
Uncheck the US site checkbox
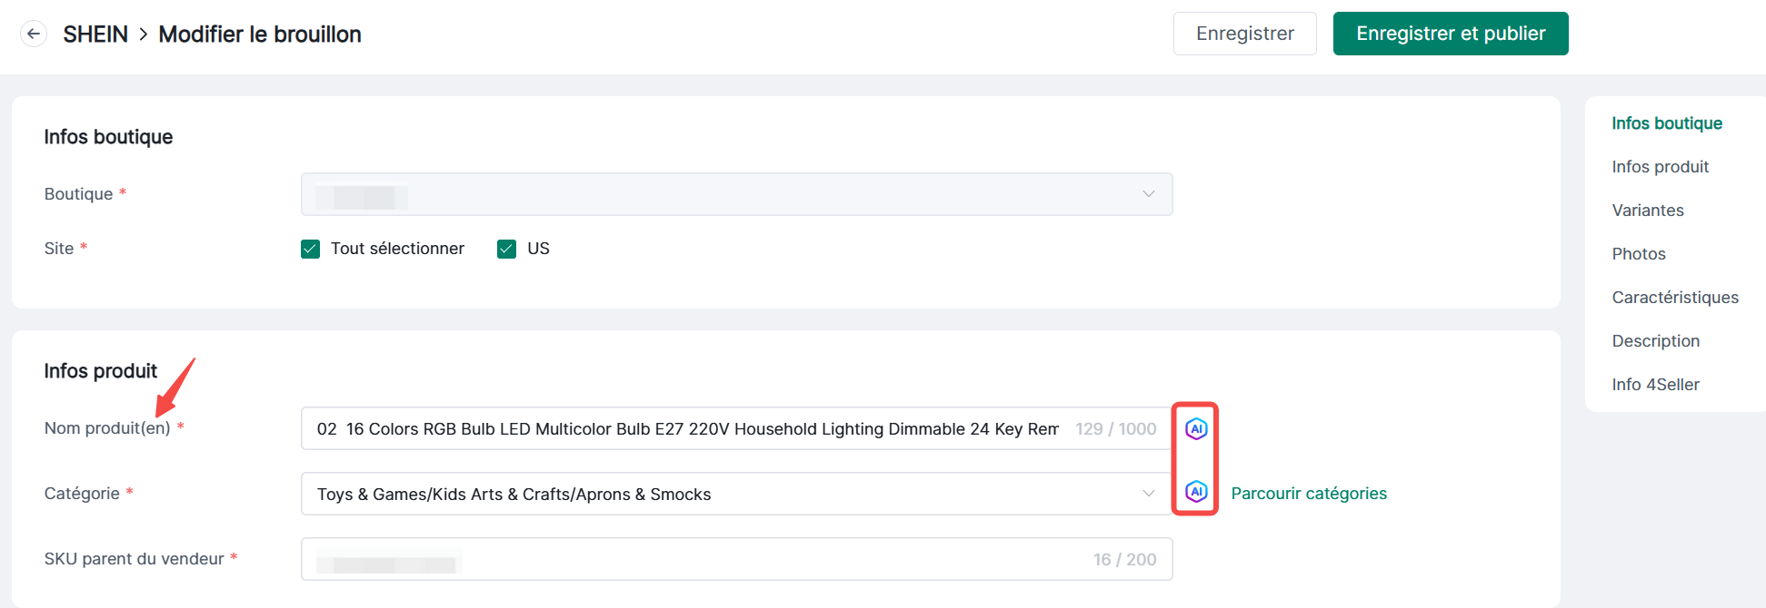pos(507,249)
